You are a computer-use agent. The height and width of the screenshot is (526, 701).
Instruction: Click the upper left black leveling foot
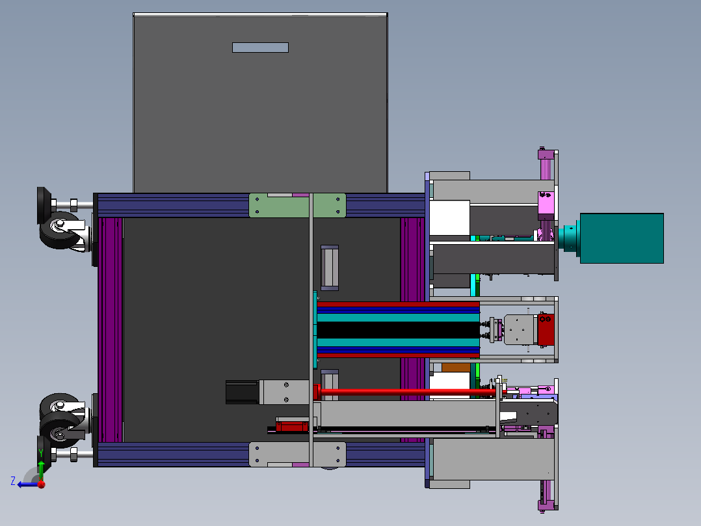pyautogui.click(x=44, y=206)
